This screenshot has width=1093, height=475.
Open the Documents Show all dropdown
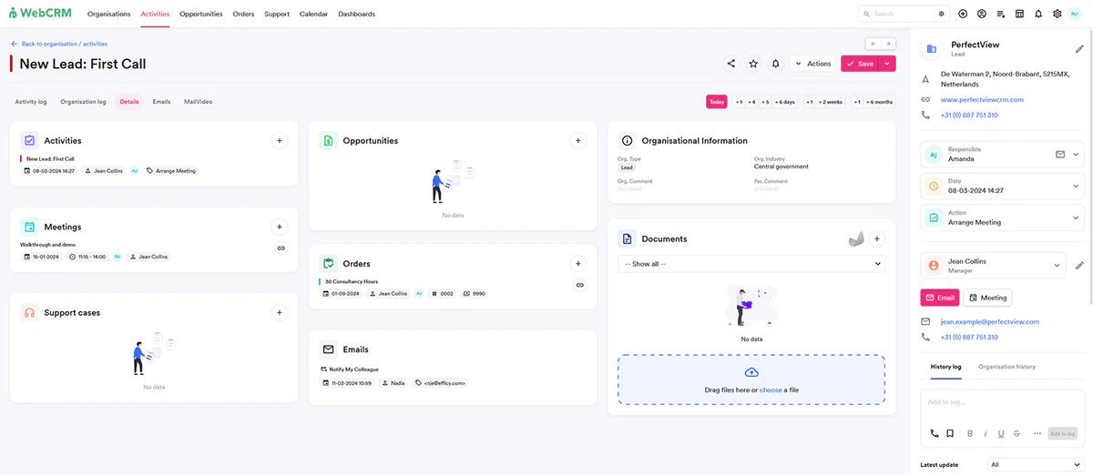751,264
